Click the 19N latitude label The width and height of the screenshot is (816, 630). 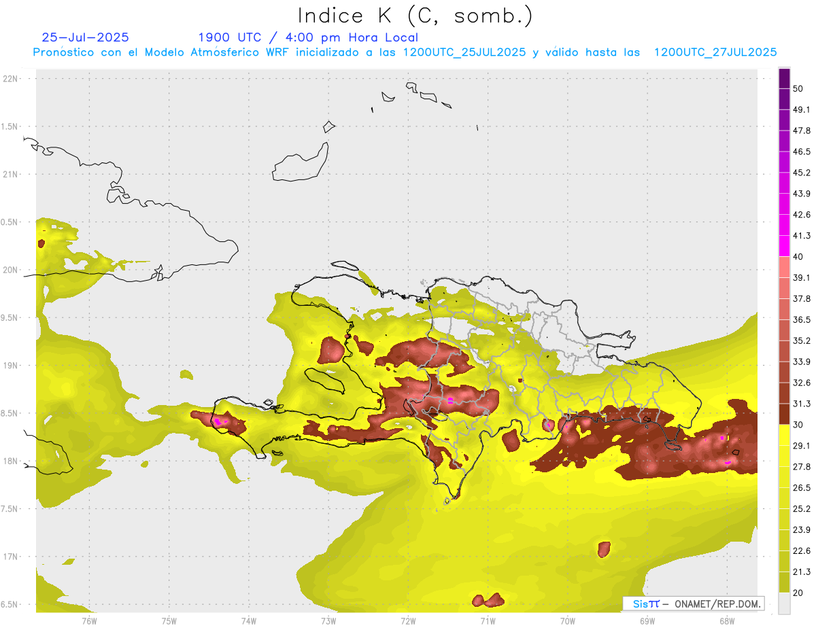click(11, 365)
